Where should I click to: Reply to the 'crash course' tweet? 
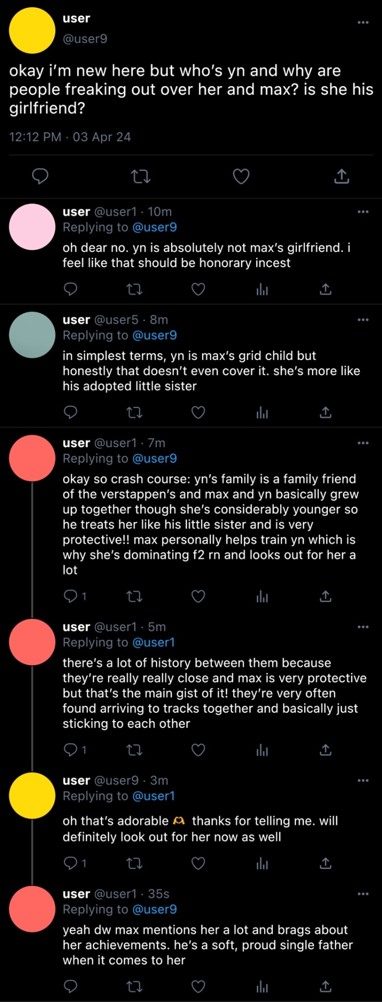pyautogui.click(x=70, y=596)
